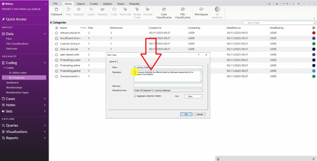Viewport: 317px width, 161px height.
Task: Enable Aggregate coding from children checkbox
Action: tap(135, 96)
